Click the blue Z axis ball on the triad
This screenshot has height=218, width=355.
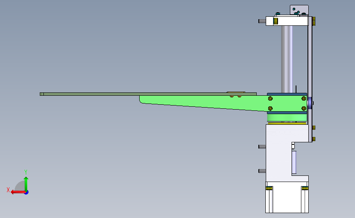click(27, 192)
